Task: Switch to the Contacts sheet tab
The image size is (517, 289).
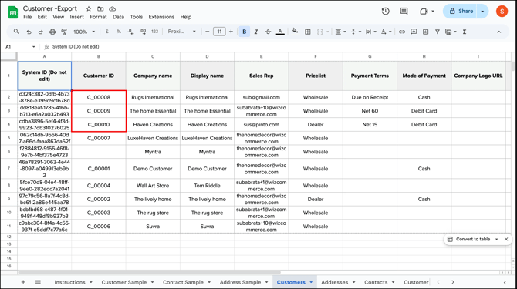Action: [x=376, y=282]
